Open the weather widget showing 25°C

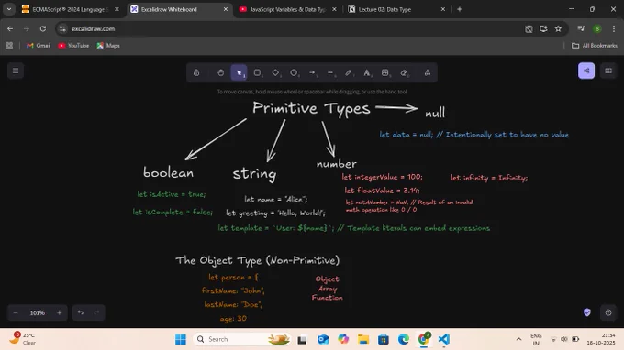[23, 338]
